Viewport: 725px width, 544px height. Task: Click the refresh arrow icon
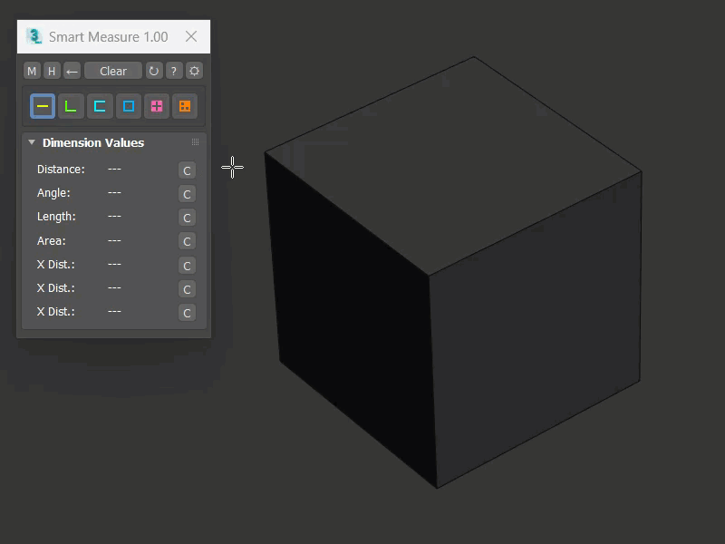click(154, 71)
